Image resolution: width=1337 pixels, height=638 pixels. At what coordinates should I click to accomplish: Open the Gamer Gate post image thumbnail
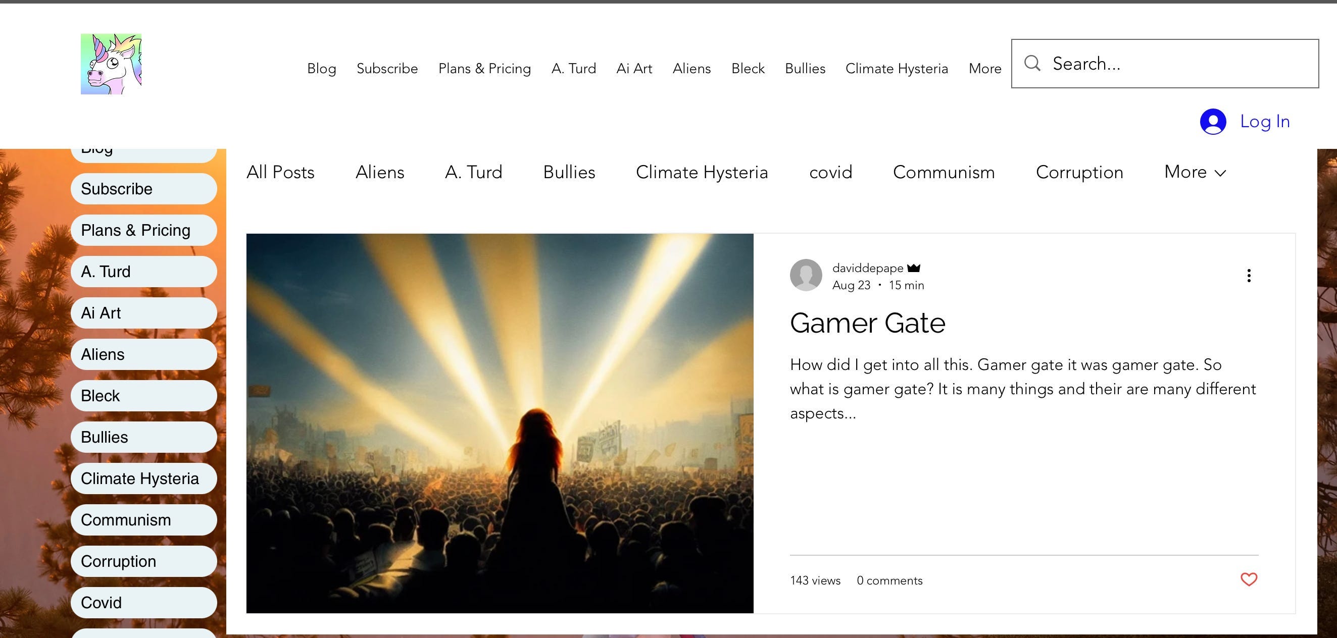(500, 423)
